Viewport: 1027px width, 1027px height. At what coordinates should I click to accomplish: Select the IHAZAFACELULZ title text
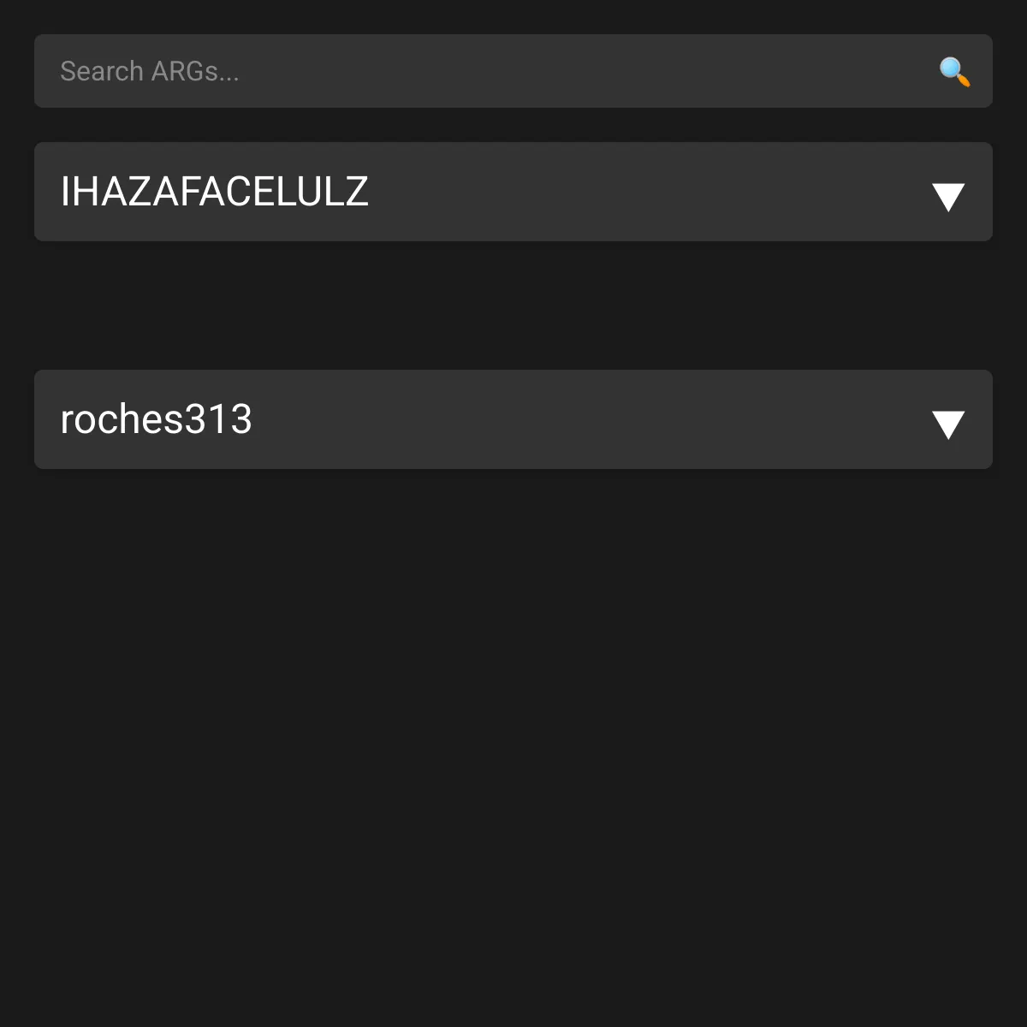[214, 192]
